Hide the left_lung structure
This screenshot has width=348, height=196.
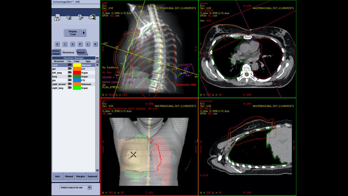[70, 73]
